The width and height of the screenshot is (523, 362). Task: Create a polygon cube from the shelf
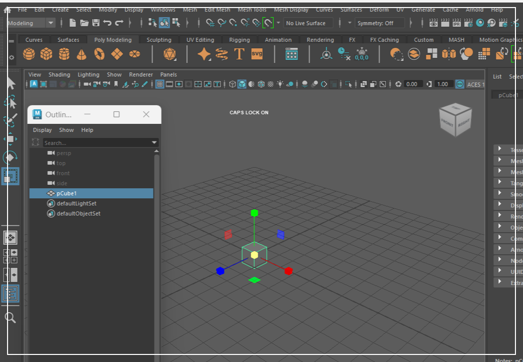(46, 54)
